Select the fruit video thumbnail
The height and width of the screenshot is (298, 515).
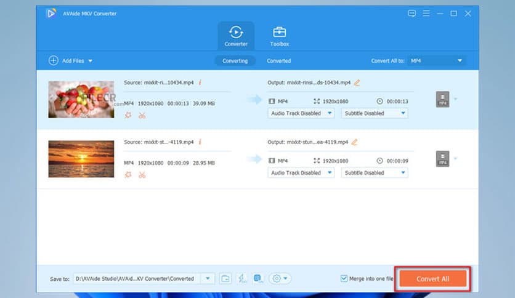click(81, 100)
